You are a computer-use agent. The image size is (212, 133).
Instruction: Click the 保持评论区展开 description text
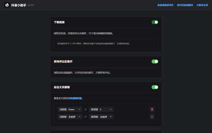[82, 73]
